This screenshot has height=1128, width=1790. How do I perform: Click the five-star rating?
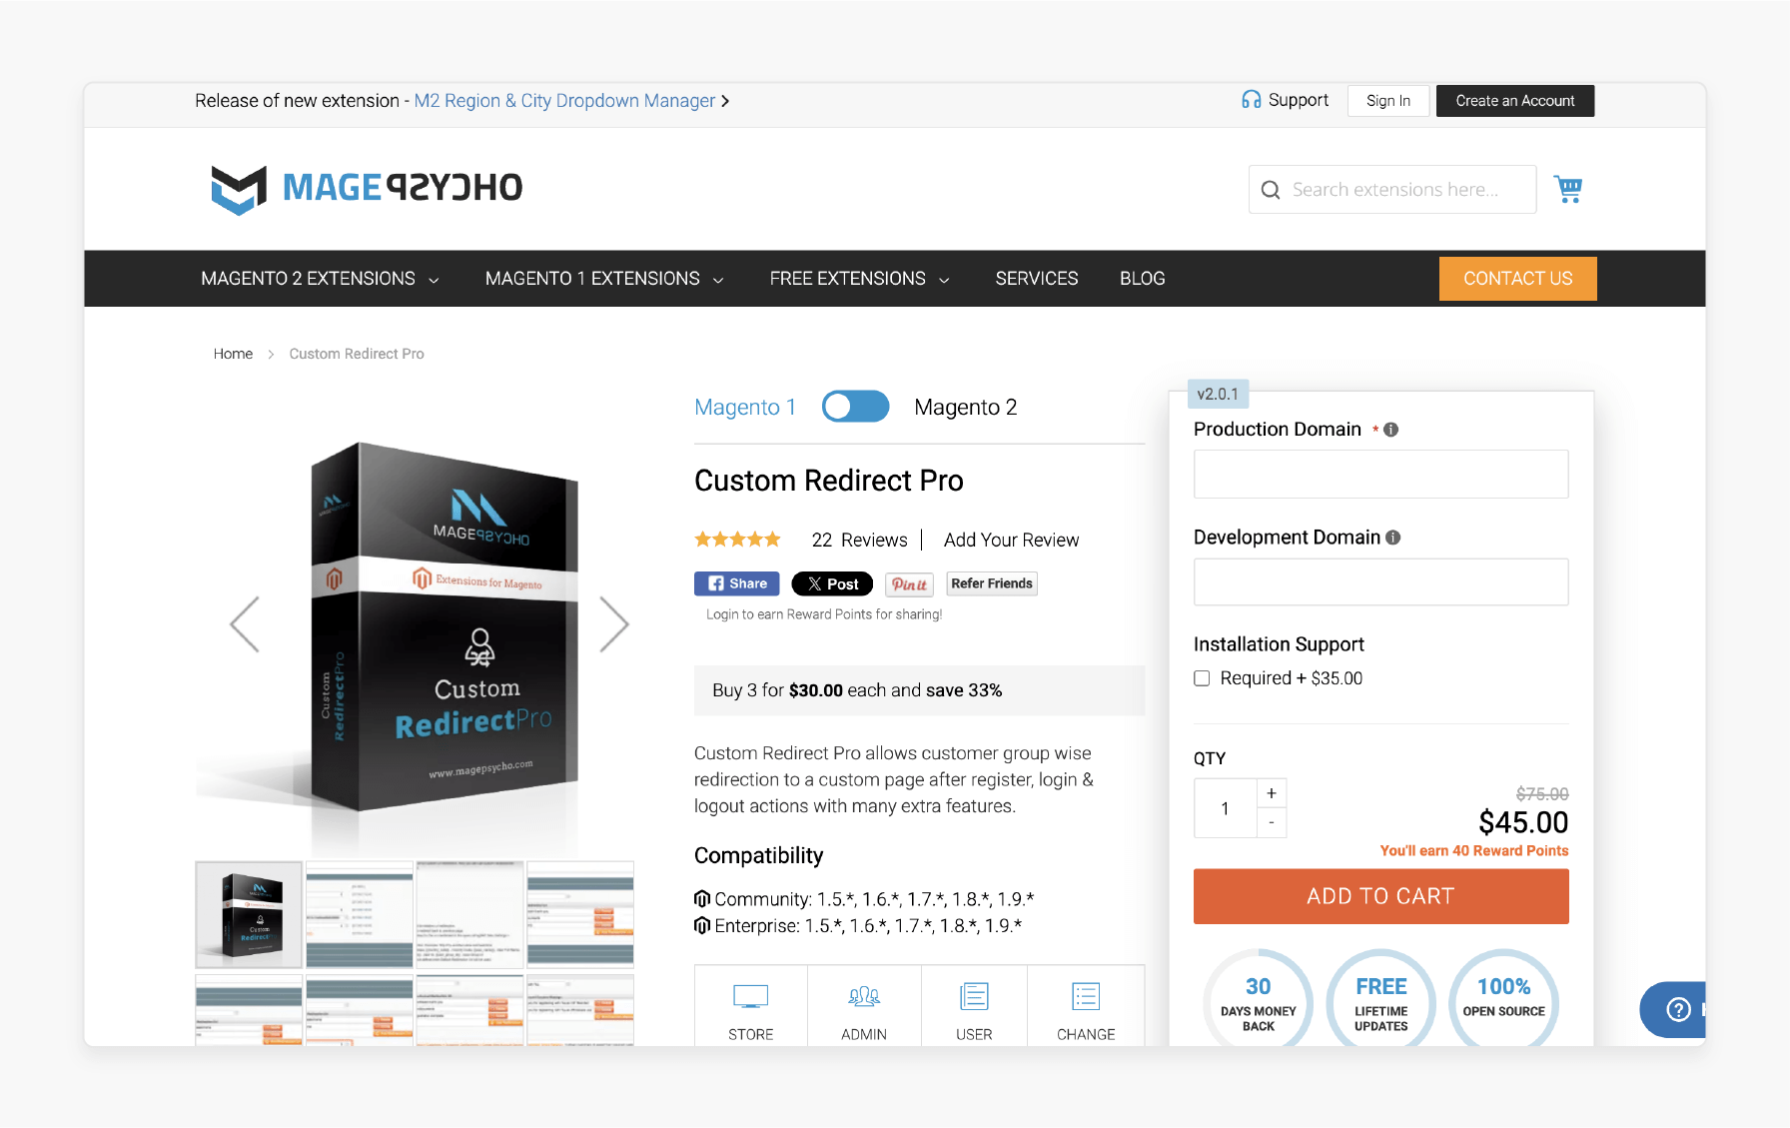coord(738,540)
